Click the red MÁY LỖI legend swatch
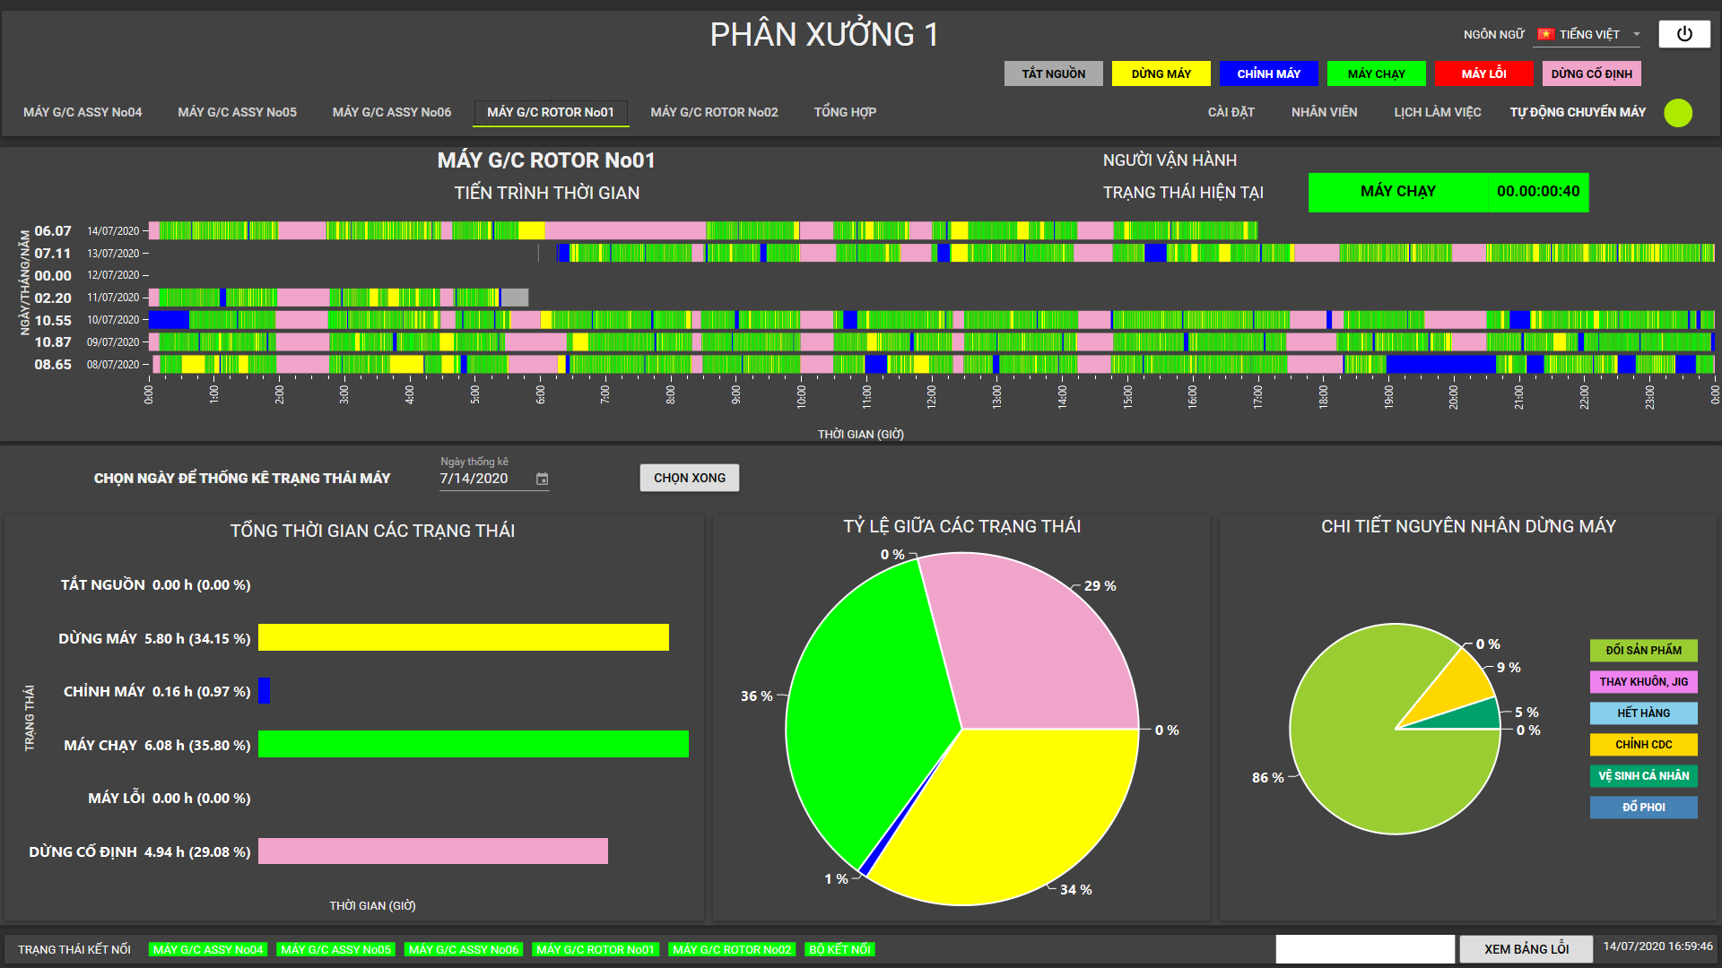 point(1483,73)
